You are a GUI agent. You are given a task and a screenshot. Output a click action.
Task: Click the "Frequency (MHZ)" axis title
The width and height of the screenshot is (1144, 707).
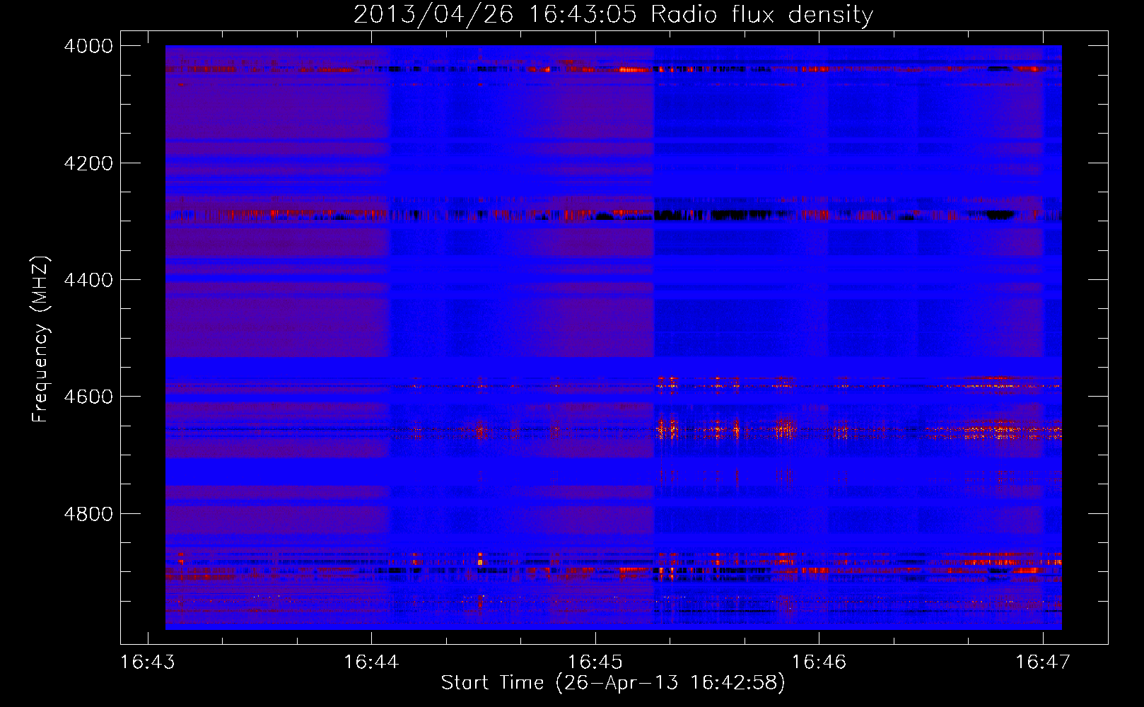41,339
